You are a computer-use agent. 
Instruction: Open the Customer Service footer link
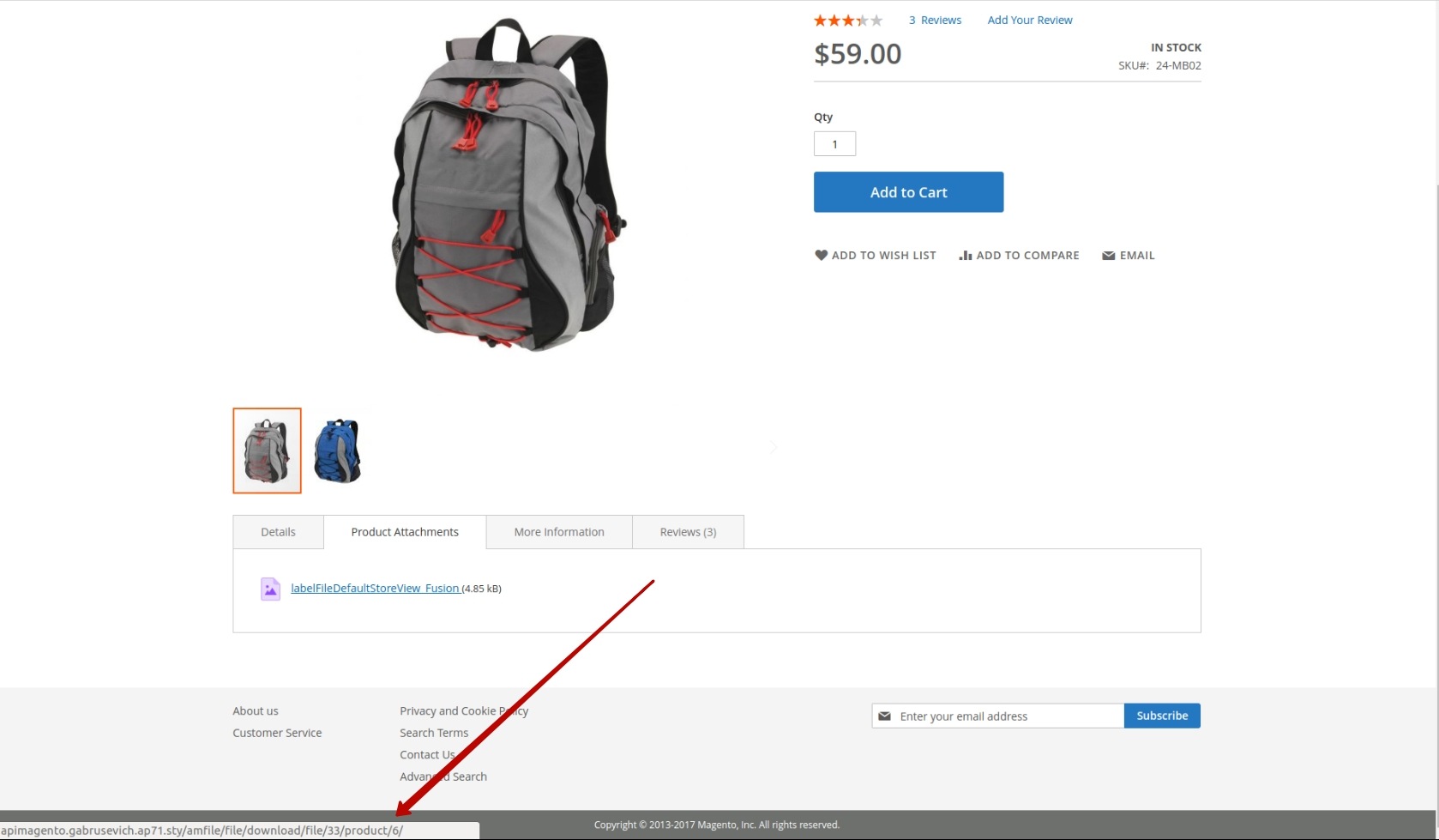tap(277, 733)
